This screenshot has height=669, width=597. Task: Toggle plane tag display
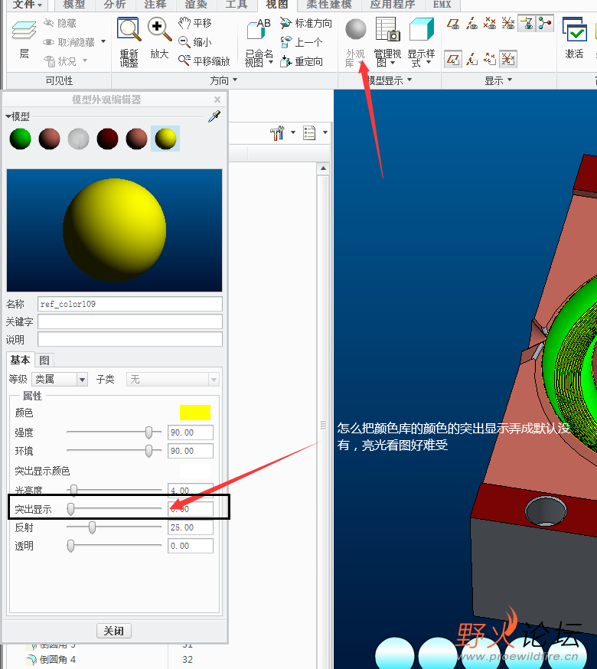click(453, 59)
